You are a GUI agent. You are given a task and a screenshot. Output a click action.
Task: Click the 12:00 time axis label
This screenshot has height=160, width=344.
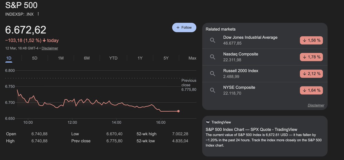[72, 122]
